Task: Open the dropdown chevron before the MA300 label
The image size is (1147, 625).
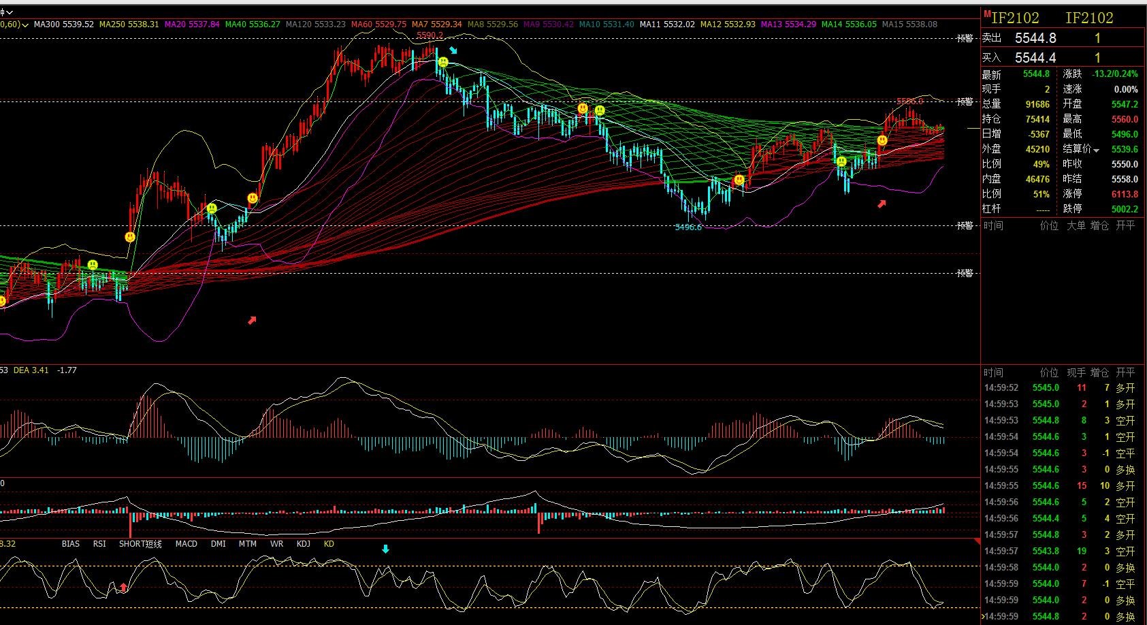Action: coord(25,25)
